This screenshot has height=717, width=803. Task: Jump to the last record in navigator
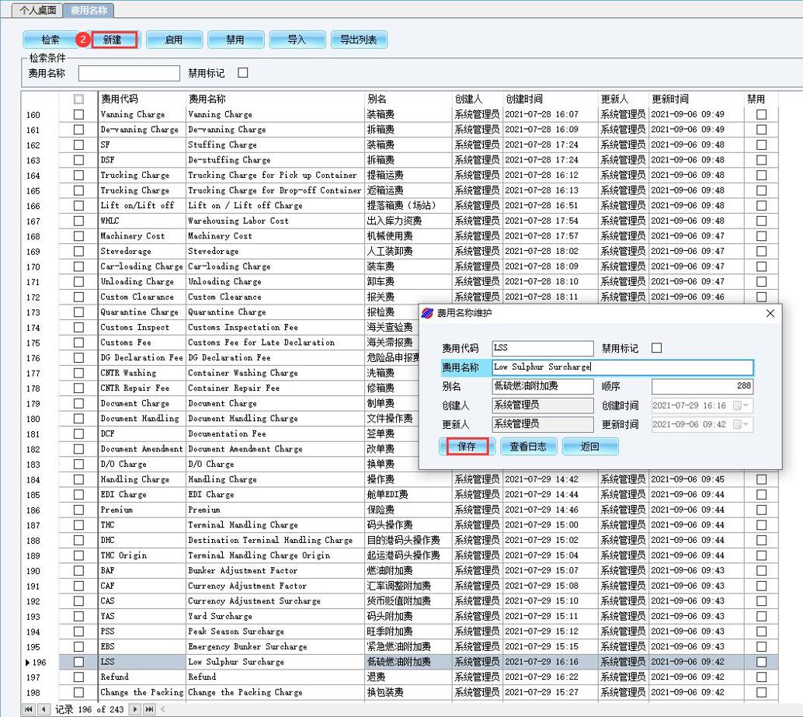[x=149, y=709]
